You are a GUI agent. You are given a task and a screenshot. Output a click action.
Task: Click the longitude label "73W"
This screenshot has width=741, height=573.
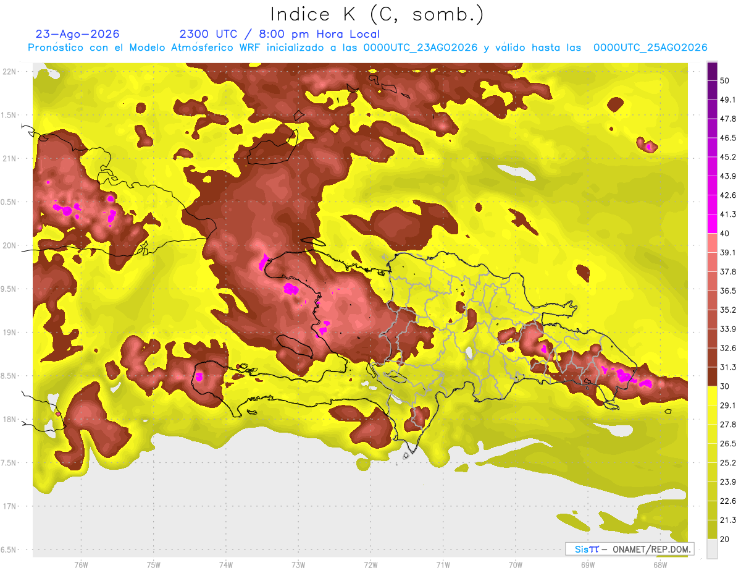298,564
